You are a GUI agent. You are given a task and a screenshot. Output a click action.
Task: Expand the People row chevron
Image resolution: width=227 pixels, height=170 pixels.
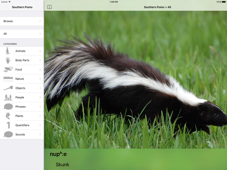tap(40, 97)
